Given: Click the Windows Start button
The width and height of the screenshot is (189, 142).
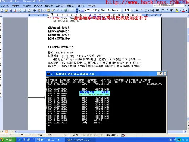Looking at the screenshot, I should click(8, 140).
